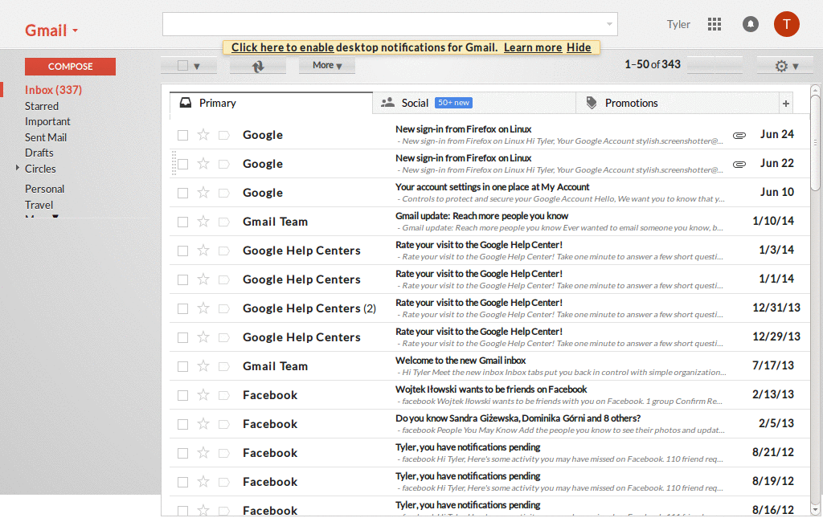Star the Facebook 8/21/12 email
823x518 pixels.
(x=203, y=452)
